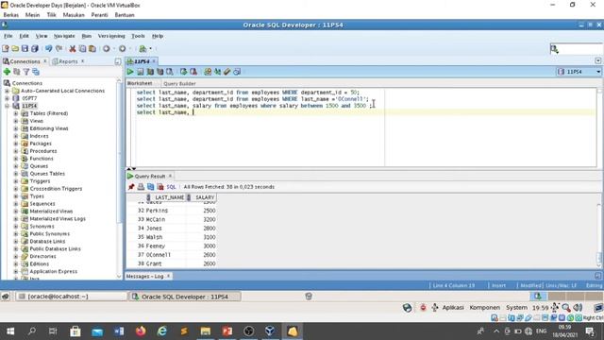Click the System menu in guest panel
The width and height of the screenshot is (604, 340).
pos(516,307)
